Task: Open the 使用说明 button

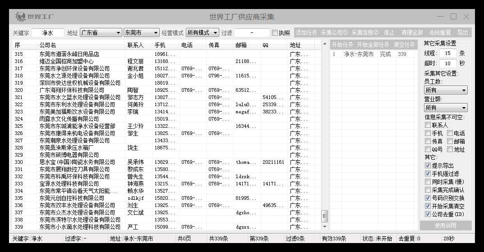Action: coord(445,225)
